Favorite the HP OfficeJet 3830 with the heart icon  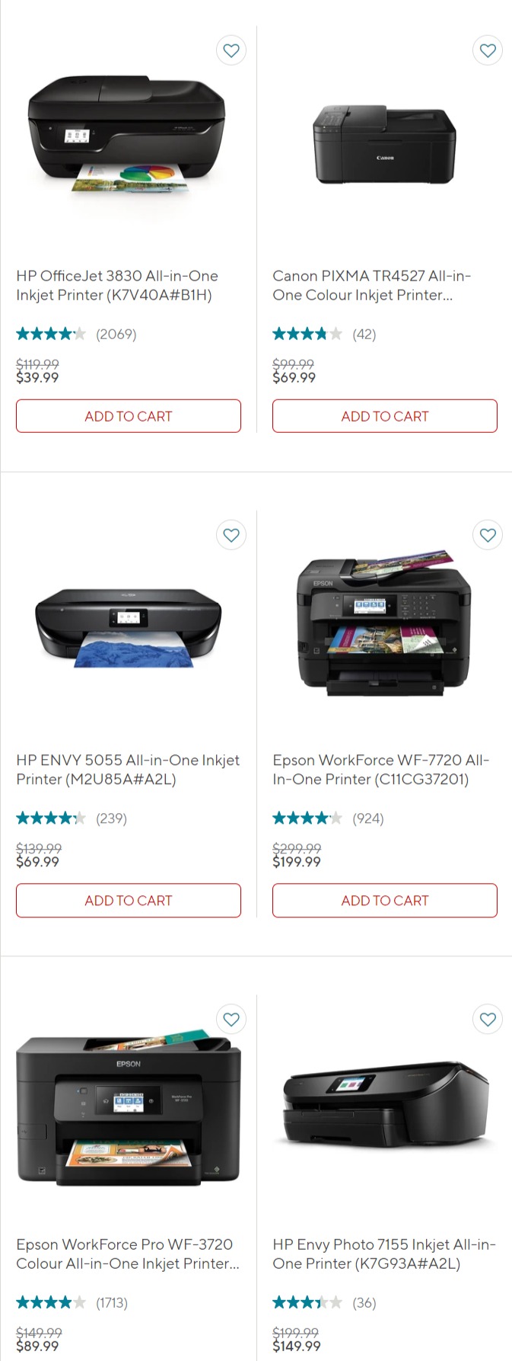tap(231, 50)
